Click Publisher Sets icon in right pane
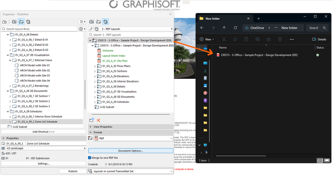Screen dimensions: 333x176 point(106,22)
